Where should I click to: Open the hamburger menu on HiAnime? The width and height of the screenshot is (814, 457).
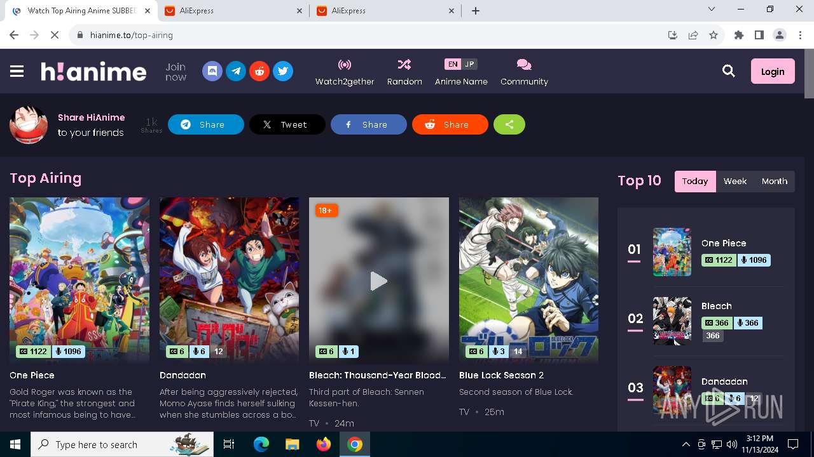[17, 71]
